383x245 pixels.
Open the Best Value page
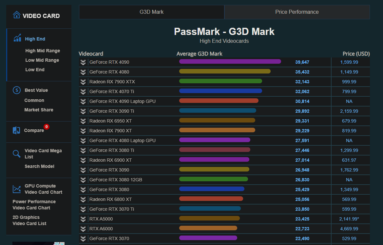tap(36, 90)
